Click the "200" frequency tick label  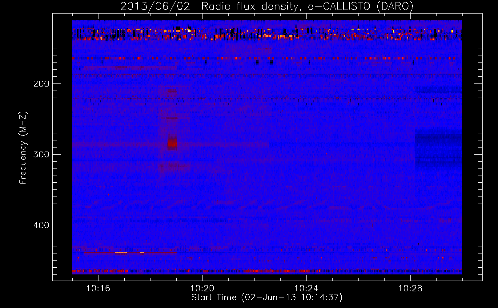pyautogui.click(x=41, y=84)
